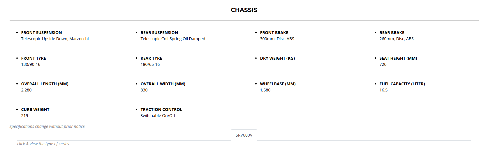This screenshot has width=495, height=150.
Task: Click the OVERALL WIDTH (MM) label
Action: tap(163, 84)
